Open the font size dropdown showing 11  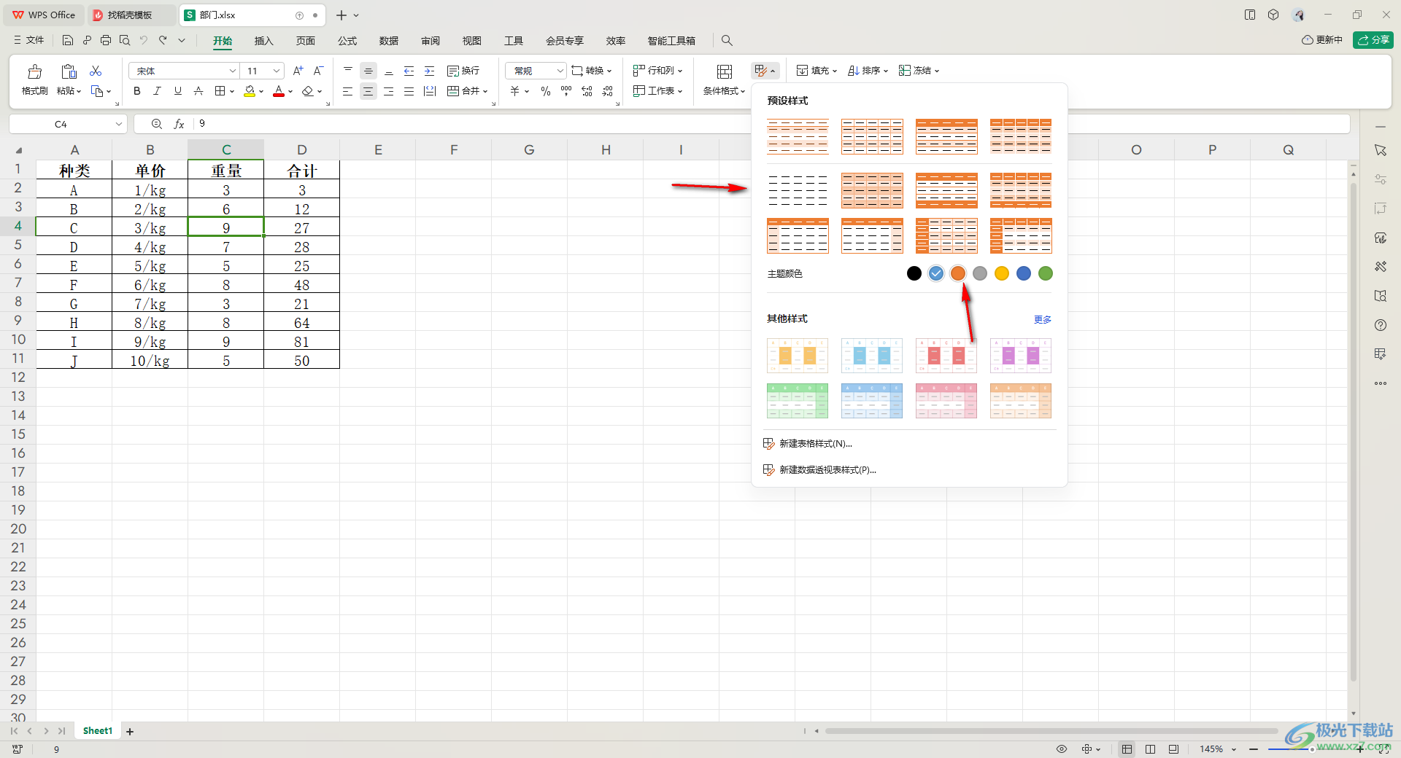[277, 71]
